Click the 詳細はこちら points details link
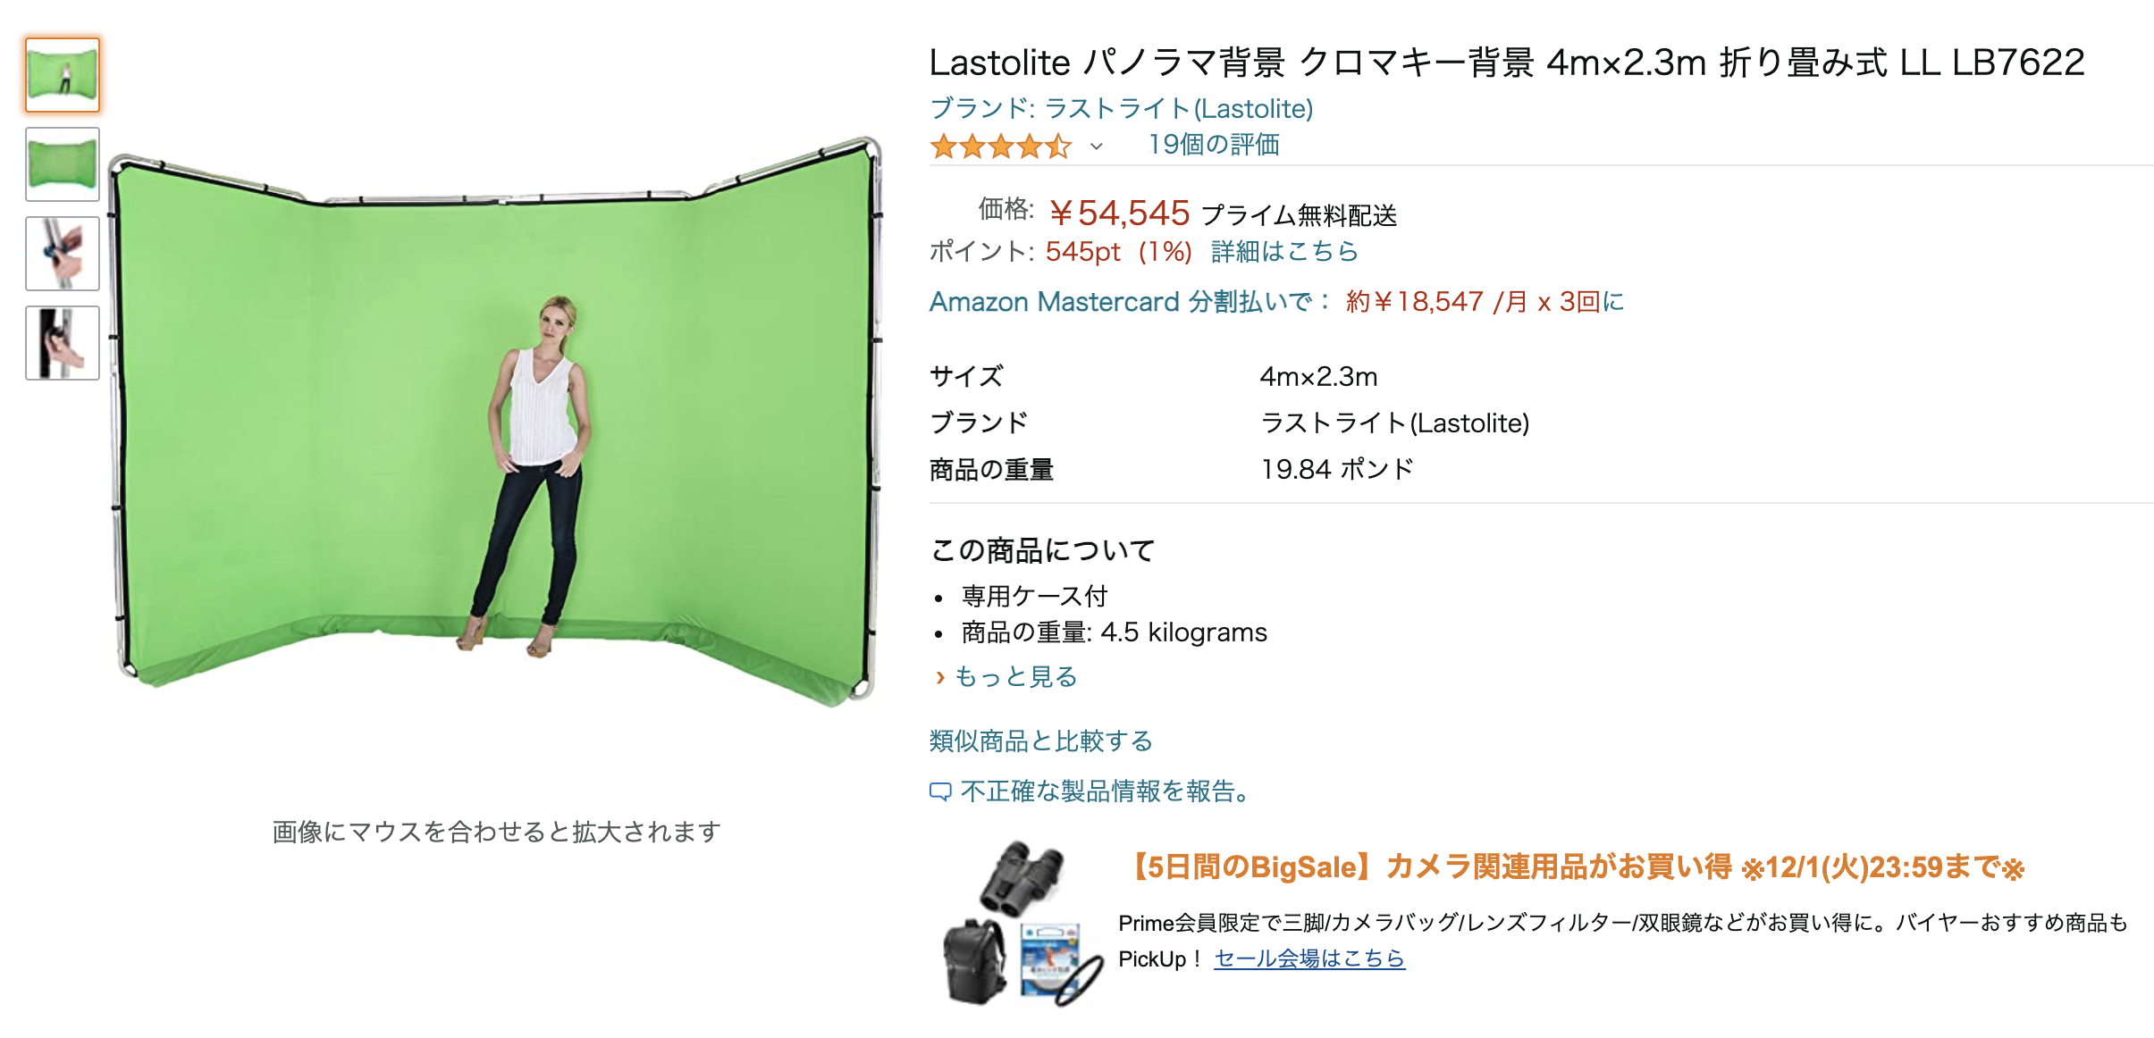The image size is (2154, 1038). [x=1284, y=252]
